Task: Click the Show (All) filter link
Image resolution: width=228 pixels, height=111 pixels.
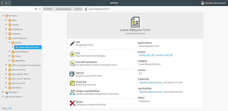Action: (10, 108)
